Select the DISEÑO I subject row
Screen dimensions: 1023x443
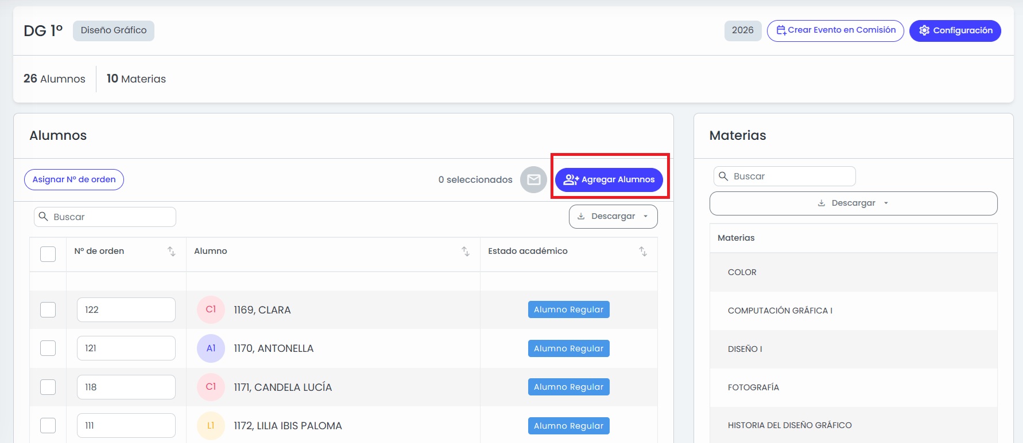(x=853, y=349)
